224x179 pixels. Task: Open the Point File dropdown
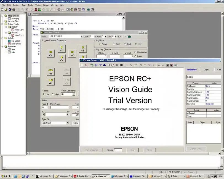click(67, 123)
